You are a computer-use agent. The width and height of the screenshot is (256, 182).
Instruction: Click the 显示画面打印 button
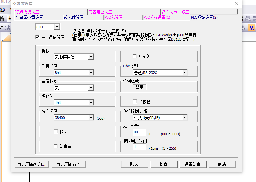pos(32,164)
